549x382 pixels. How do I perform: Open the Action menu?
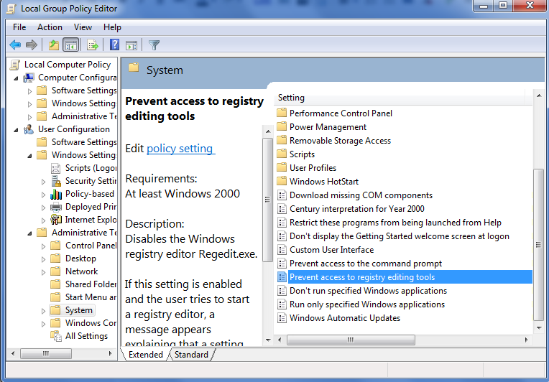pyautogui.click(x=50, y=27)
